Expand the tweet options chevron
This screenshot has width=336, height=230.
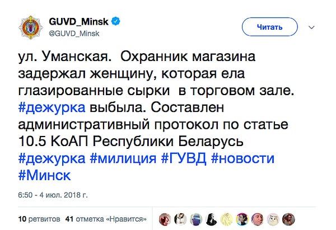[312, 27]
